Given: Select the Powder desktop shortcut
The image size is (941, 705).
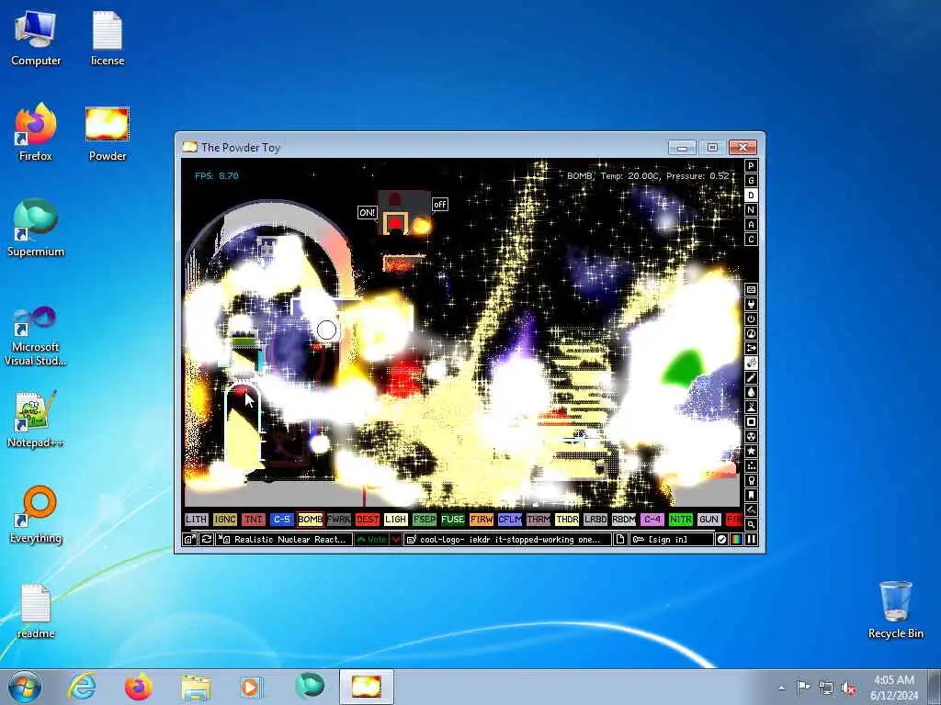Looking at the screenshot, I should click(108, 135).
